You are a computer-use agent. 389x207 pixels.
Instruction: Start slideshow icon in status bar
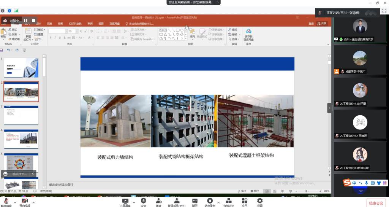coord(291,191)
